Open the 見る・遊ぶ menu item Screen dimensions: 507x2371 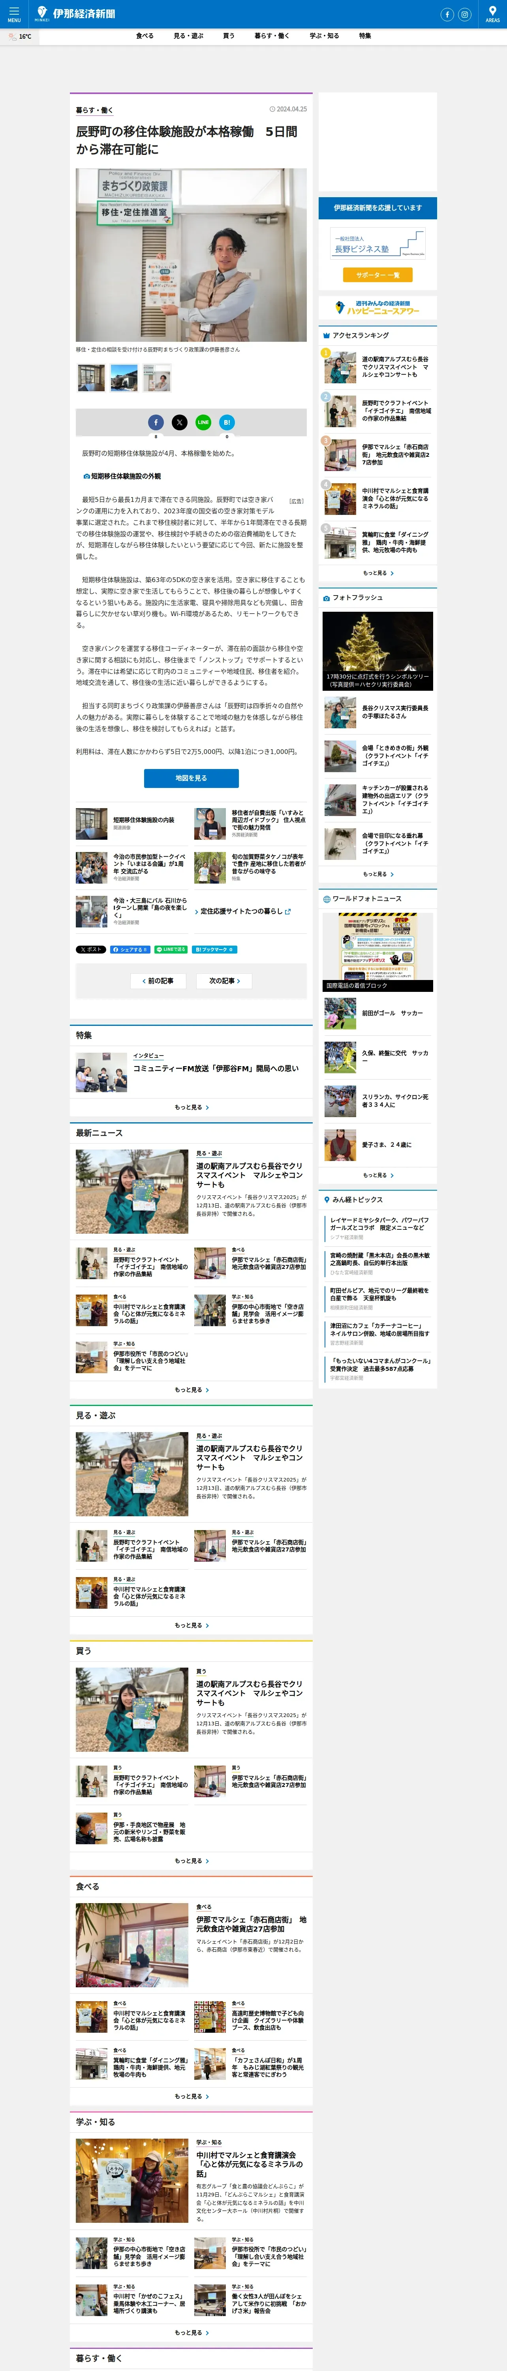pos(189,36)
